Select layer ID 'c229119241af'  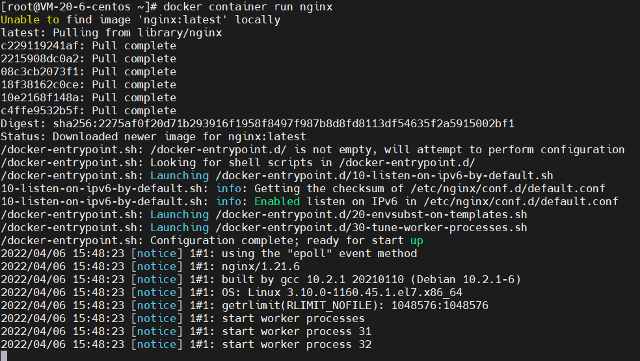[x=40, y=46]
